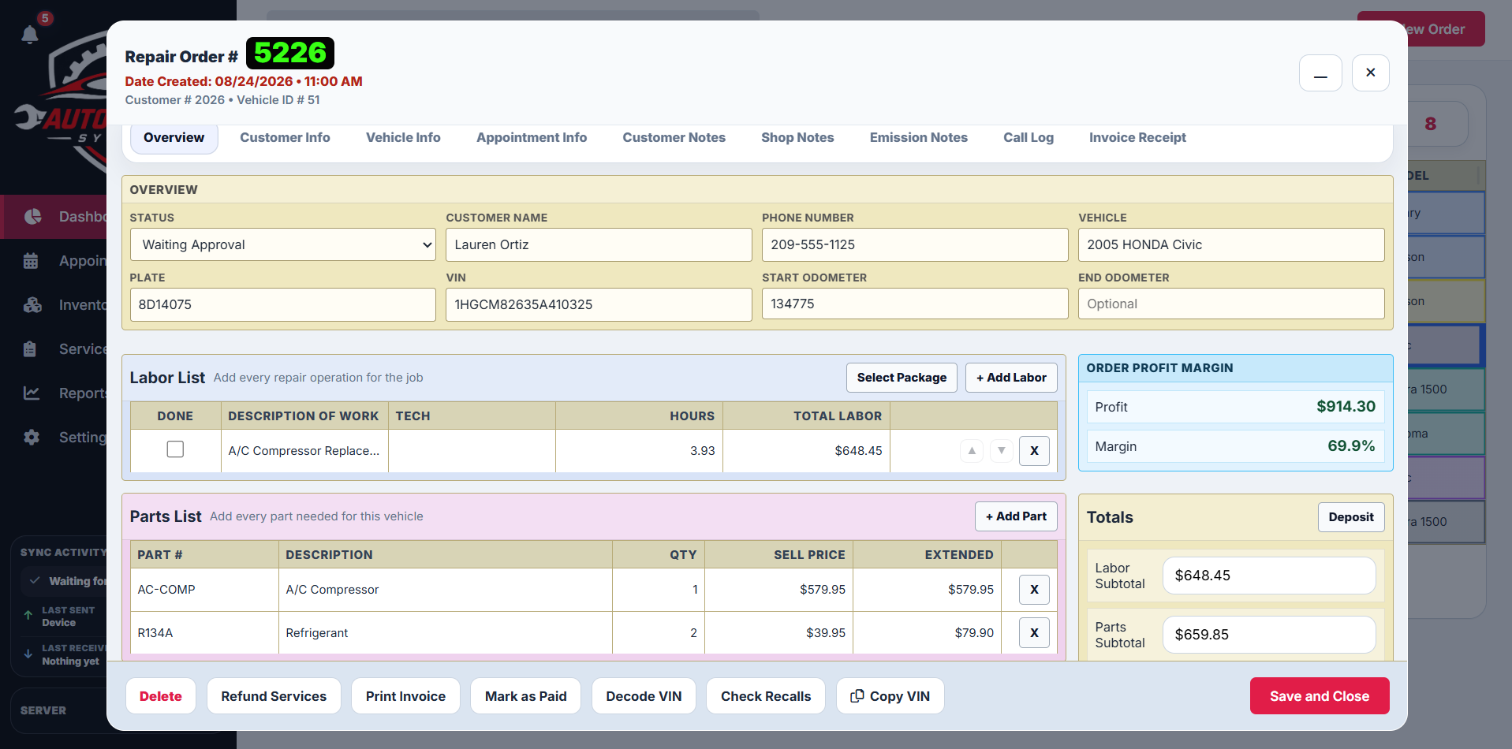1512x749 pixels.
Task: Click the $579.95 sell price cell
Action: [x=778, y=590]
